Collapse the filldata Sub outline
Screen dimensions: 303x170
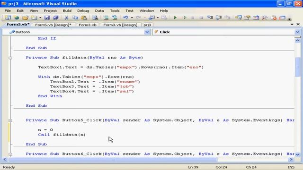(x=10, y=58)
